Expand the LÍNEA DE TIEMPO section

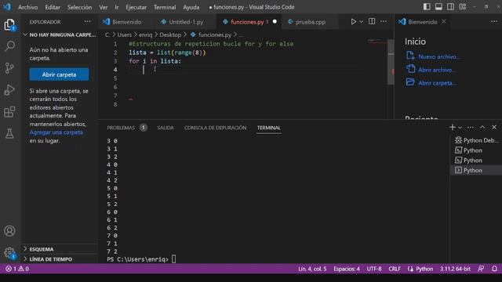point(60,259)
